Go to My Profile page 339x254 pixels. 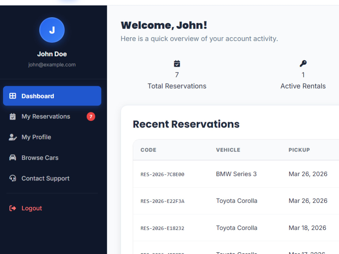(x=52, y=137)
